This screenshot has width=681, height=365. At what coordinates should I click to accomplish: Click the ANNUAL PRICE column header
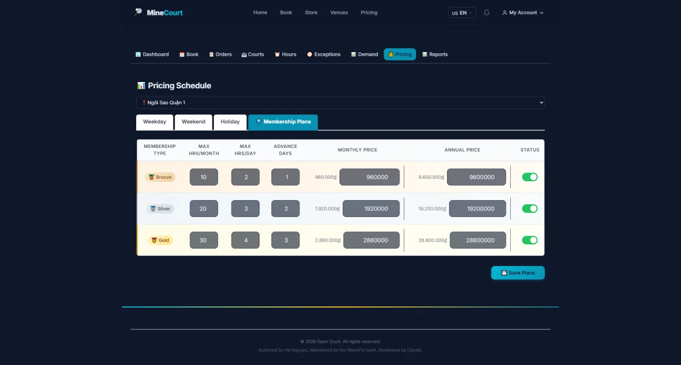pos(462,150)
